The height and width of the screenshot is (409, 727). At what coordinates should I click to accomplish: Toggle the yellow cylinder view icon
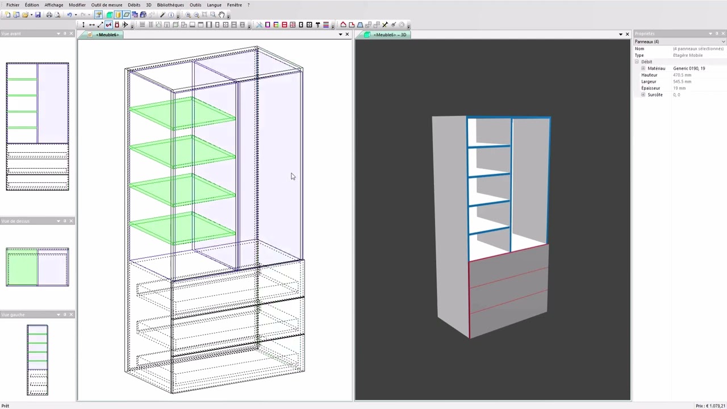coord(118,15)
